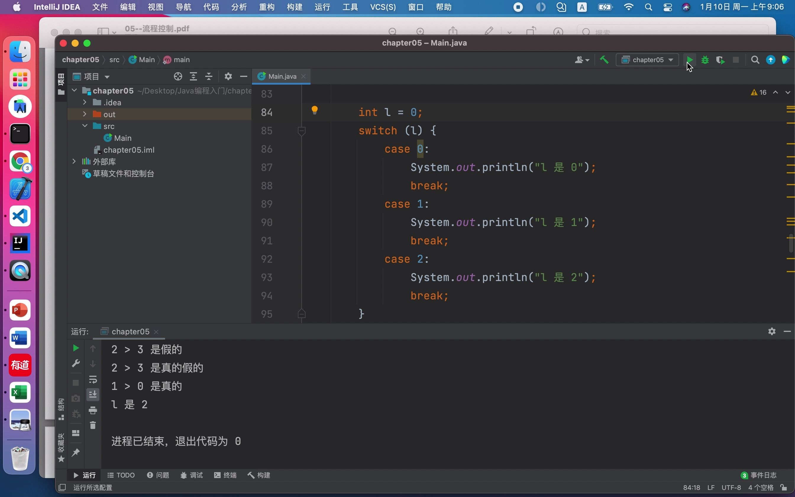Expand the out folder in project tree
Screen dimensions: 795x497
click(84, 114)
